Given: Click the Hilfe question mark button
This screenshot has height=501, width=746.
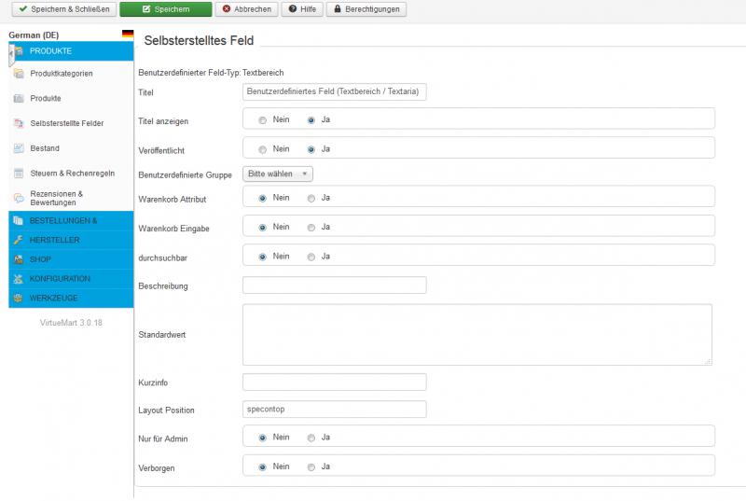Looking at the screenshot, I should (302, 9).
